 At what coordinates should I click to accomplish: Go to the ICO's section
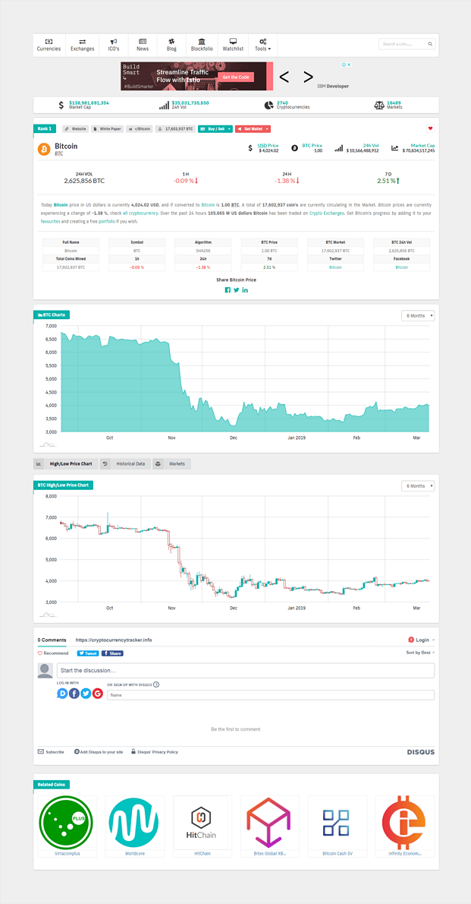[114, 45]
